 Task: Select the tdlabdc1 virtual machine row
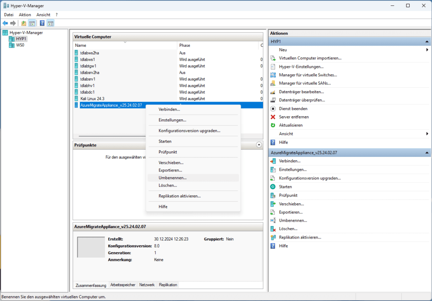coord(168,92)
